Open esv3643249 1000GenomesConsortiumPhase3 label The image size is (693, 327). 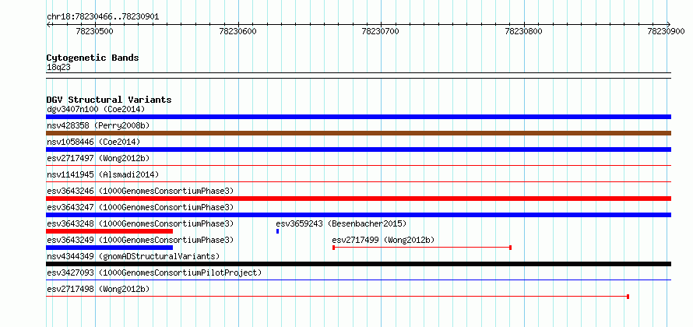(x=140, y=240)
